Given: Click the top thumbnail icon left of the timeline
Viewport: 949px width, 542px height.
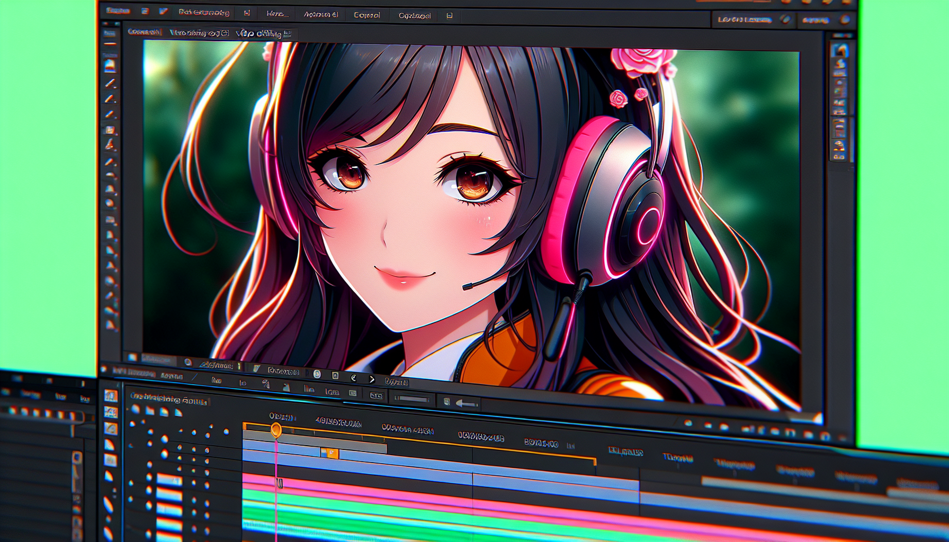Looking at the screenshot, I should coord(111,396).
